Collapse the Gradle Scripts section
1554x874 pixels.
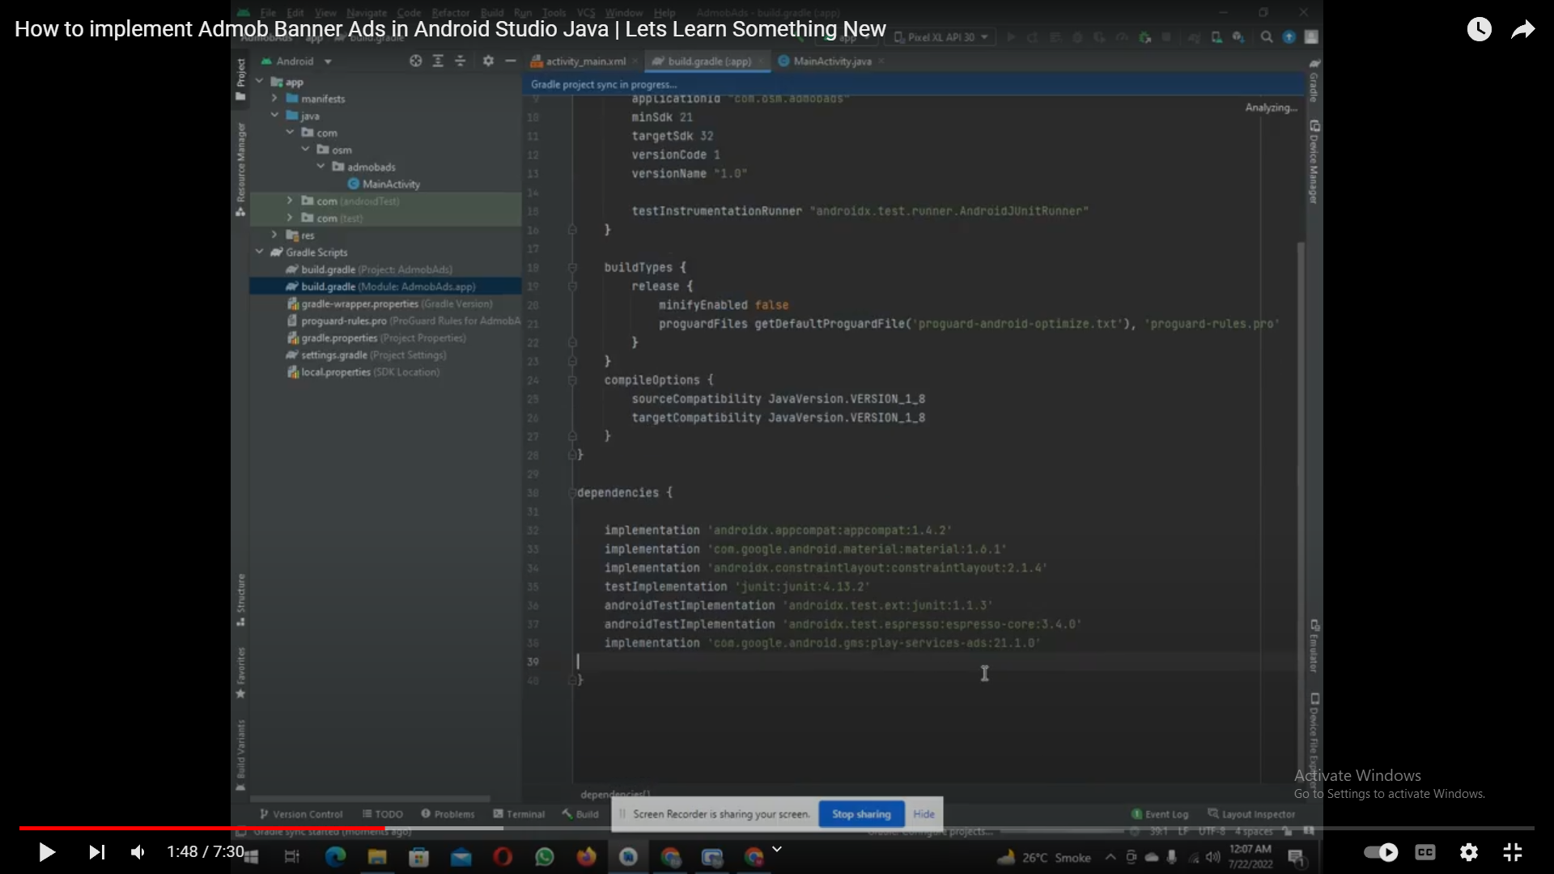[259, 252]
